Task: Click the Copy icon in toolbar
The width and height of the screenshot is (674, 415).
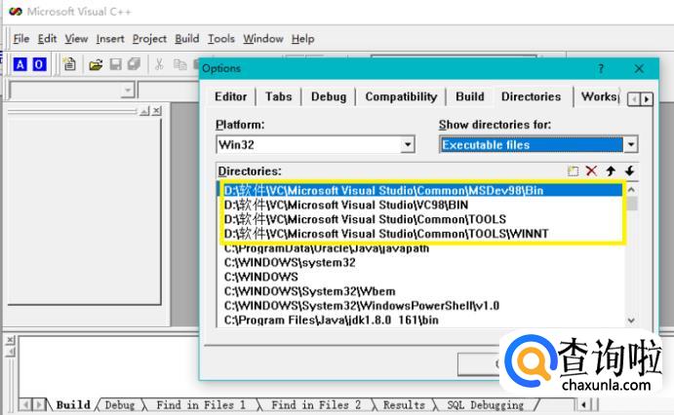Action: tap(179, 65)
